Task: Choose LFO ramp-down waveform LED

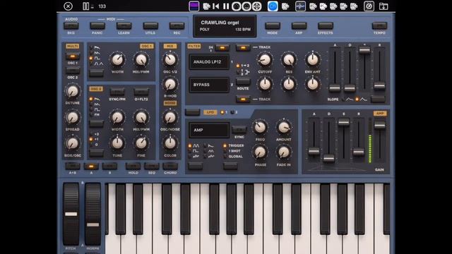Action: (x=206, y=146)
